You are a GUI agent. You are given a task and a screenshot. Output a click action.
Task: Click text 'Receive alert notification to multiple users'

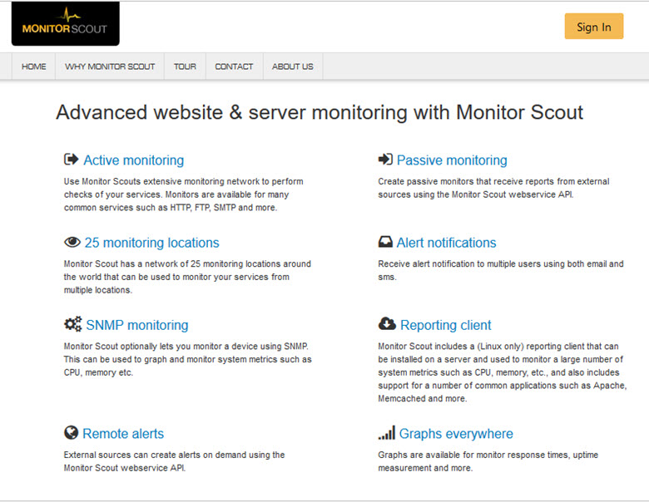point(501,270)
